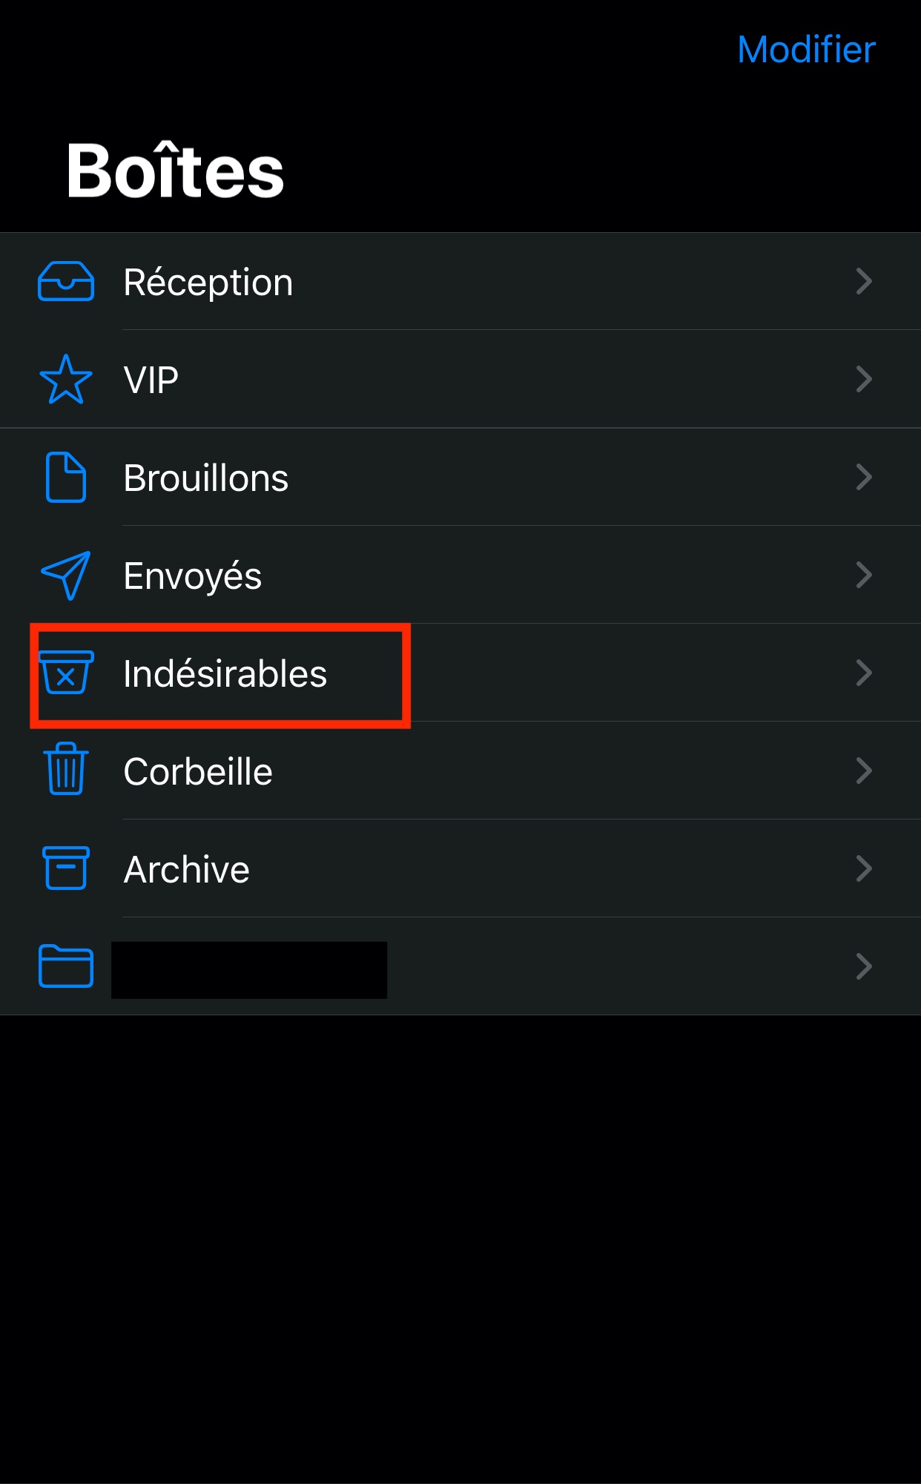Select the Indésirables junk box icon
The image size is (921, 1484).
66,673
